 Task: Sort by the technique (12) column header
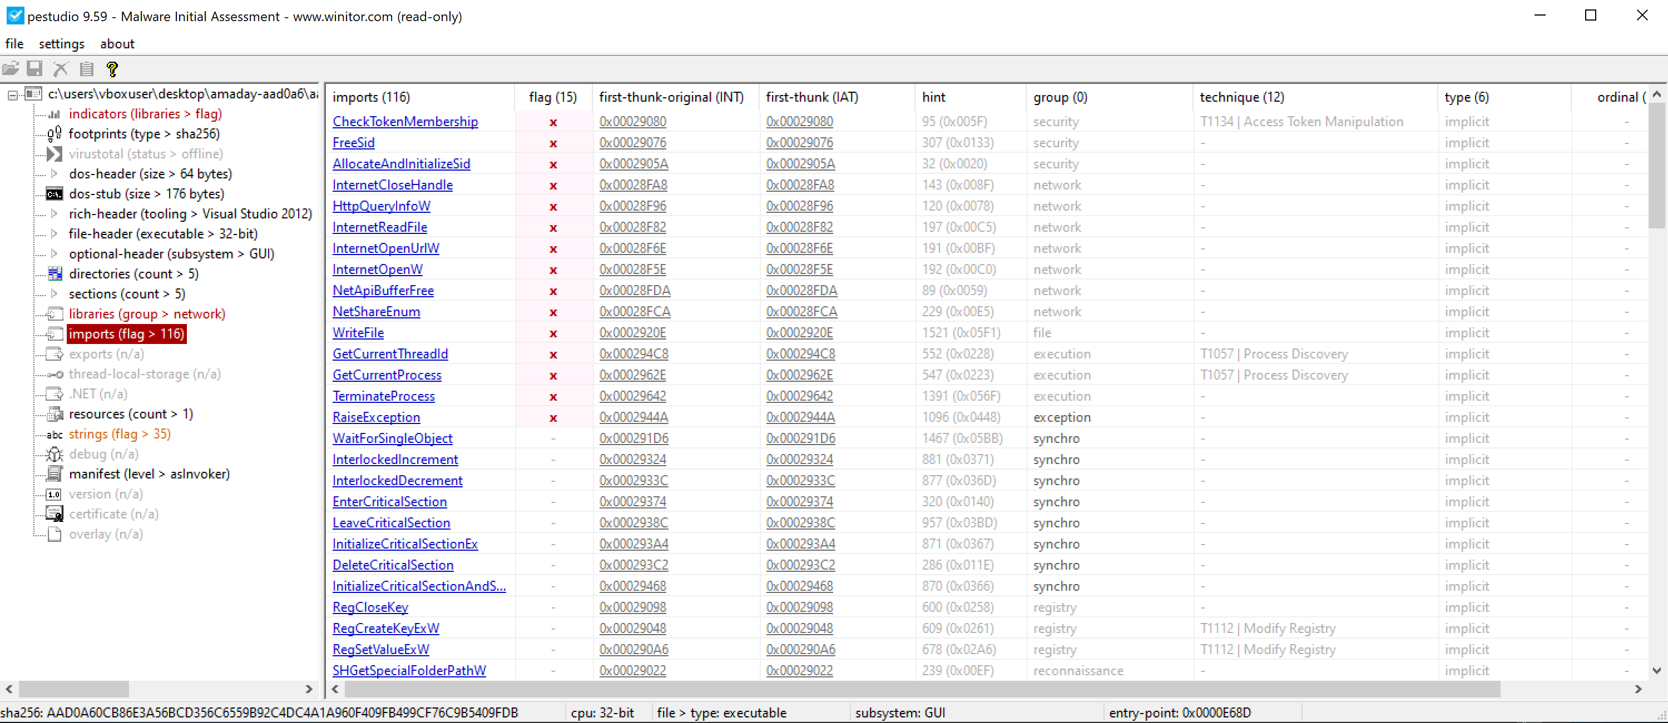(1241, 97)
